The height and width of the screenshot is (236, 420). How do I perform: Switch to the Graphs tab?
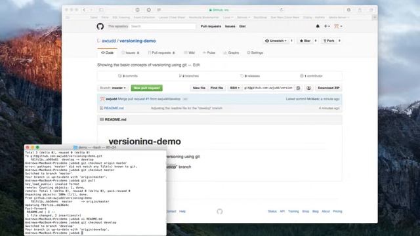pyautogui.click(x=231, y=52)
